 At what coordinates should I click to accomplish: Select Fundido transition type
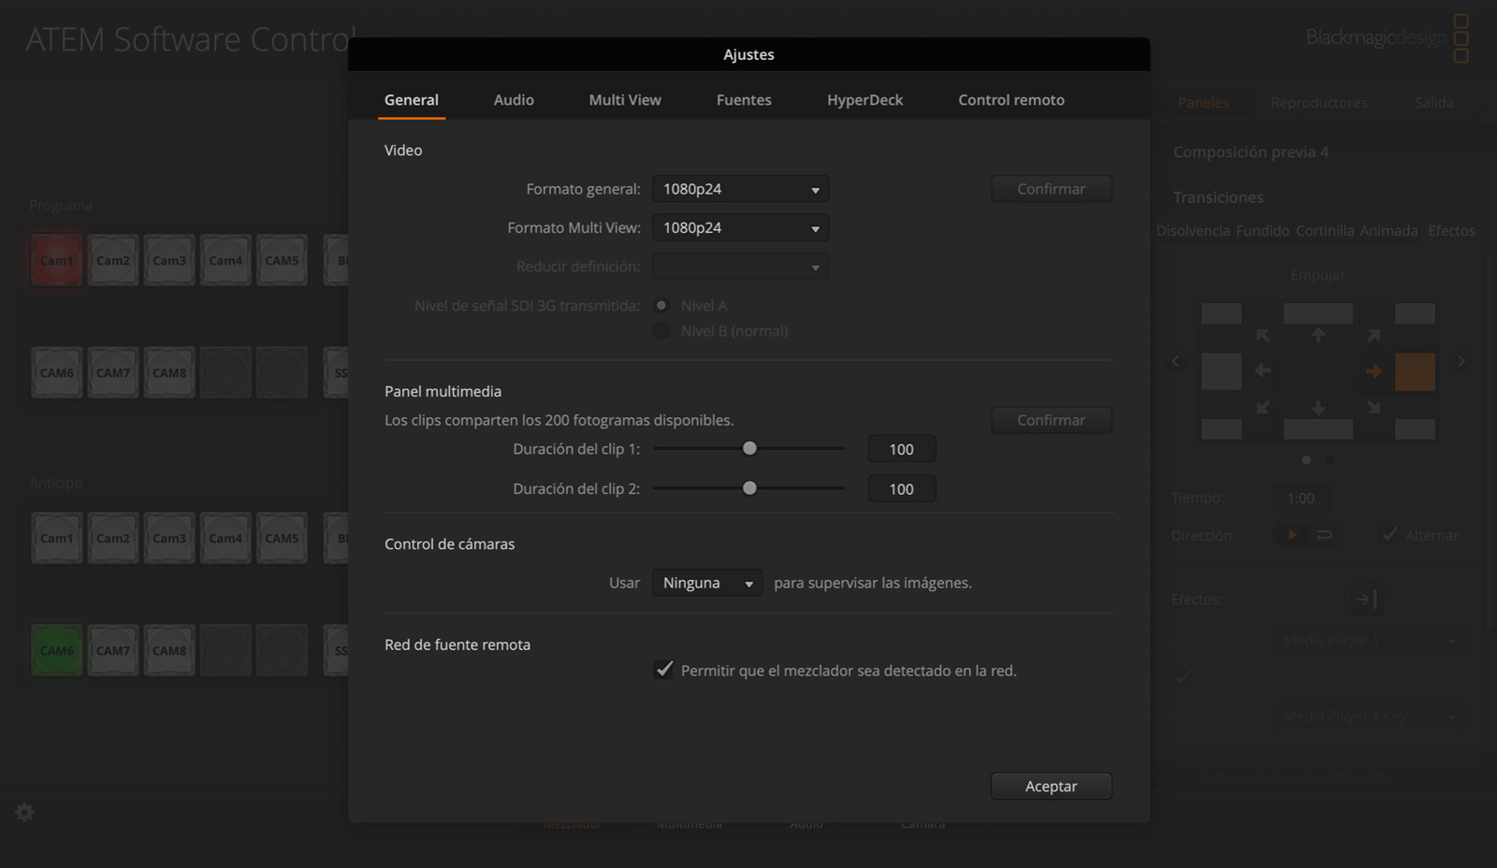click(x=1262, y=231)
